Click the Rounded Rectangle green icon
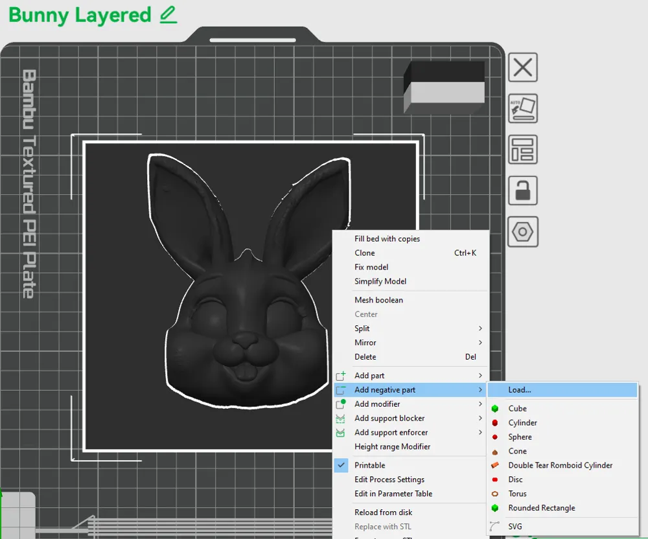 tap(495, 508)
